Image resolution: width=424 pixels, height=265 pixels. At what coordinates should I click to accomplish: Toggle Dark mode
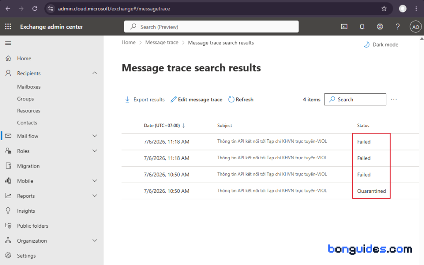pyautogui.click(x=381, y=44)
